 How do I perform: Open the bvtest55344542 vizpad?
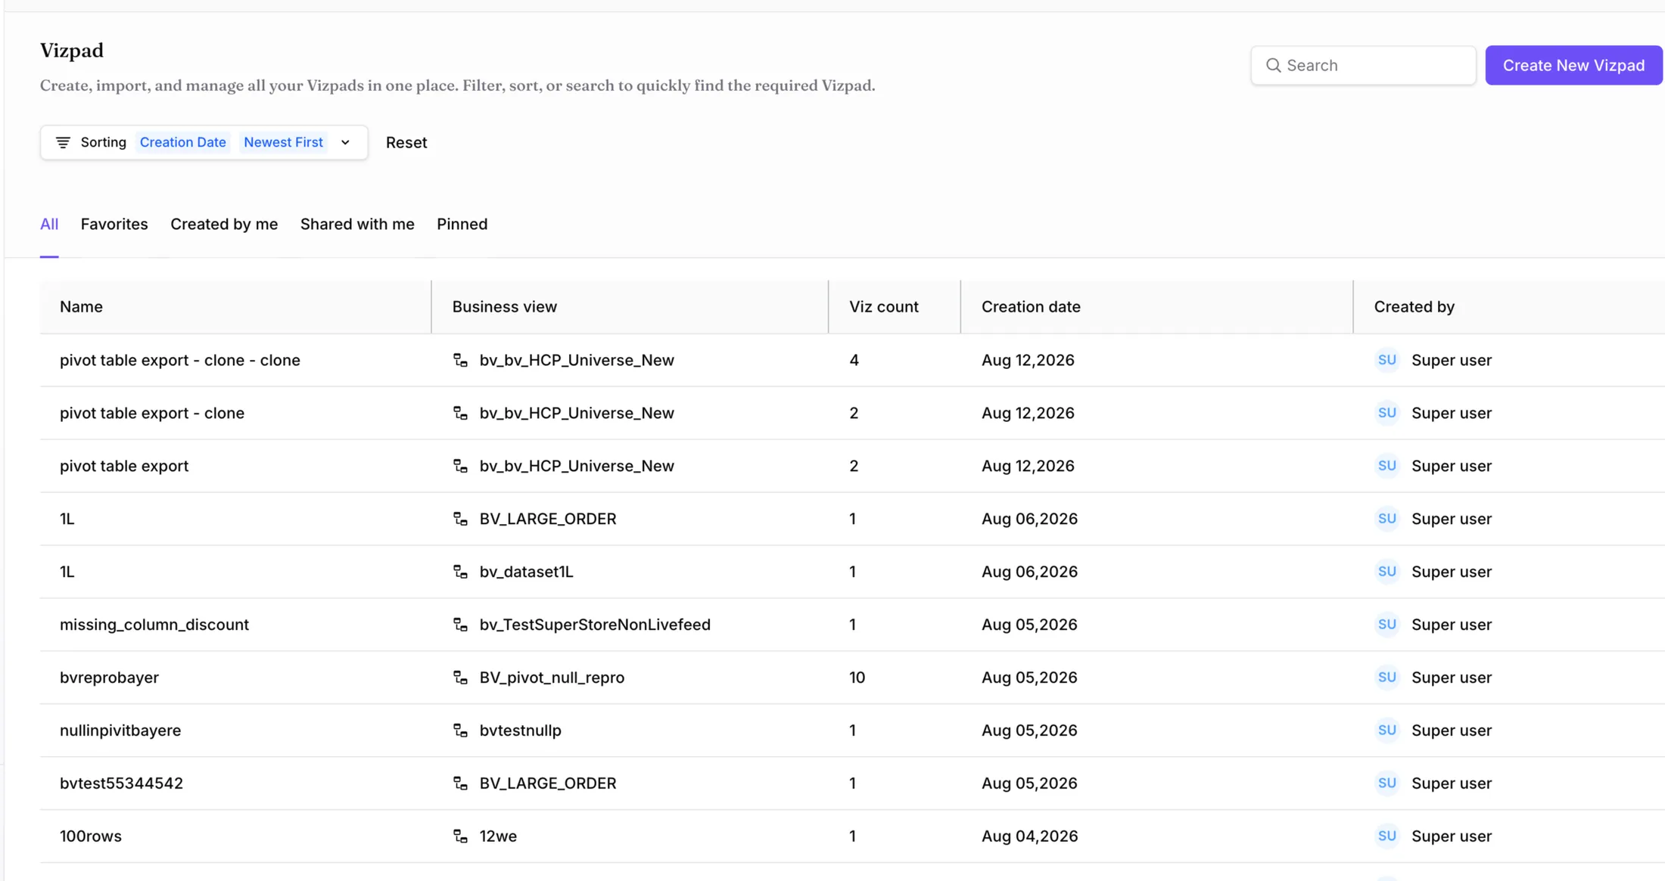(121, 783)
